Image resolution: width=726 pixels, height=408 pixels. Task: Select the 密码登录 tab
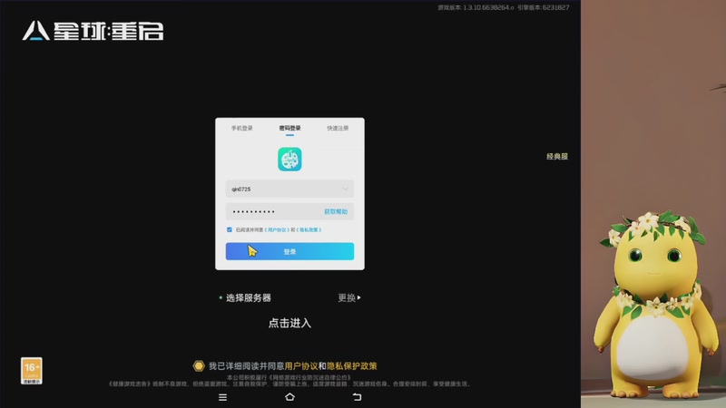(289, 128)
